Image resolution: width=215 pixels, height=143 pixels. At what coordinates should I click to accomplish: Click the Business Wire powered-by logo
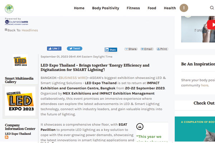(x=16, y=23)
